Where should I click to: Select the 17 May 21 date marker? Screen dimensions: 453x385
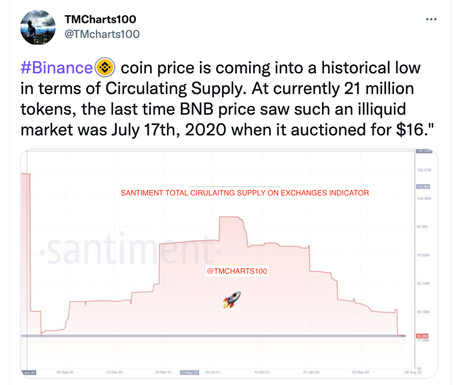click(x=190, y=372)
